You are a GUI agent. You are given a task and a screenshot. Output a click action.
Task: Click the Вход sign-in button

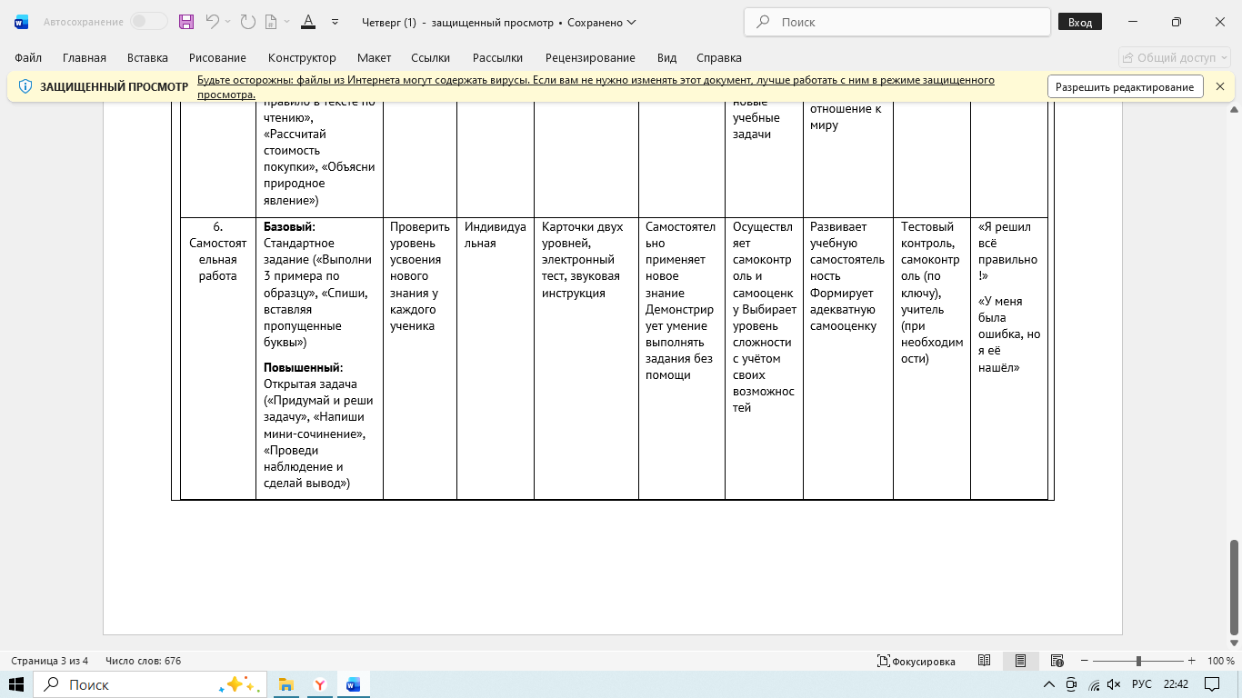(1080, 22)
